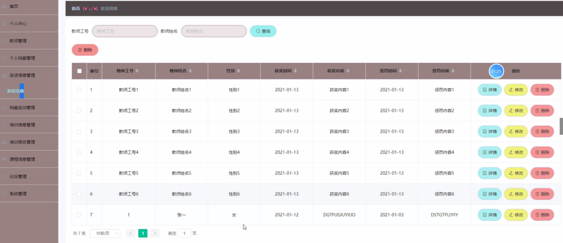This screenshot has width=563, height=243.
Task: Toggle the select-all header checkbox
Action: (x=79, y=71)
